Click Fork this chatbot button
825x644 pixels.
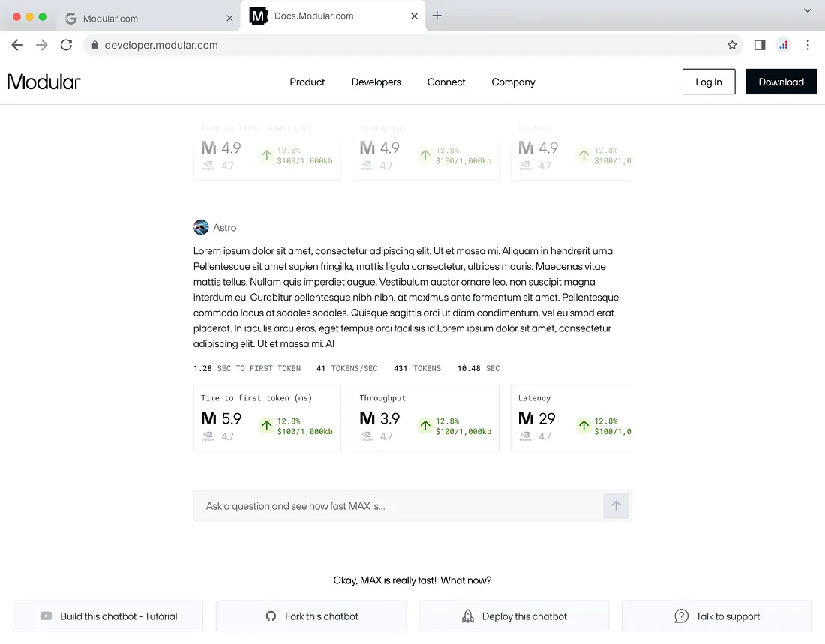point(311,616)
